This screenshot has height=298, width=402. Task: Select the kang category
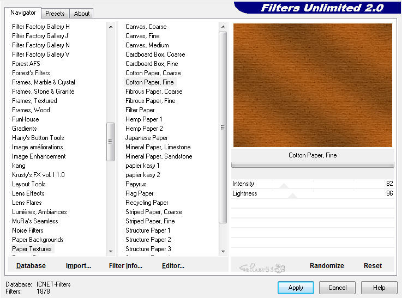point(19,166)
